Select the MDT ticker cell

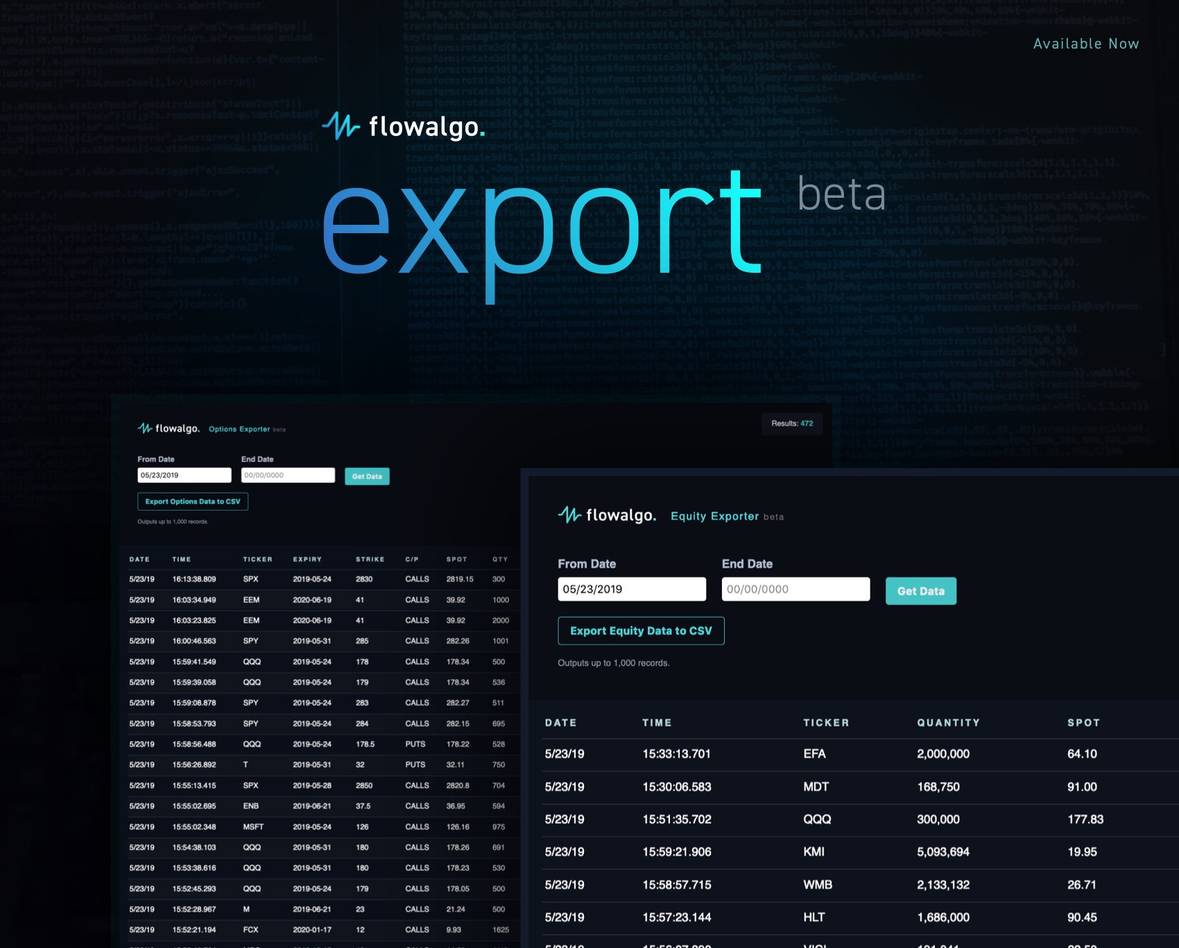(x=816, y=787)
